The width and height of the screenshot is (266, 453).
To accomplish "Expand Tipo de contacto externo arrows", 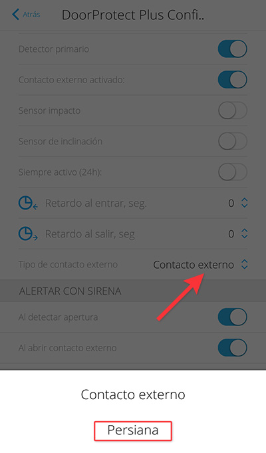I will 244,264.
